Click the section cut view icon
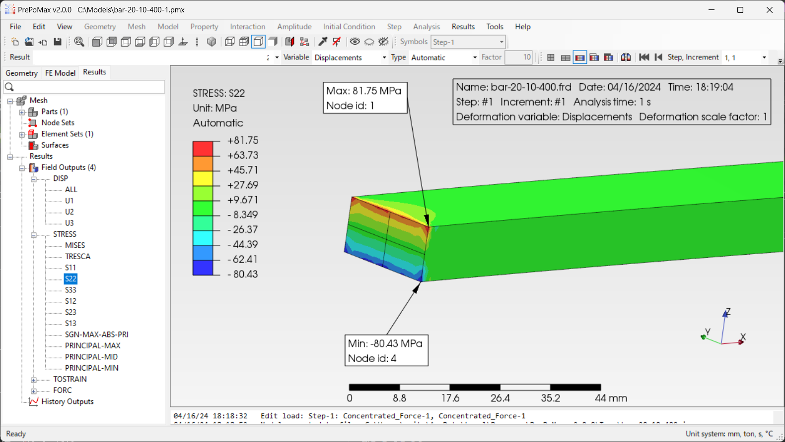Image resolution: width=785 pixels, height=442 pixels. point(289,42)
